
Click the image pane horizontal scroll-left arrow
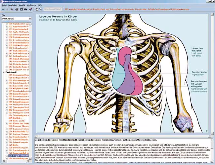tap(36, 136)
